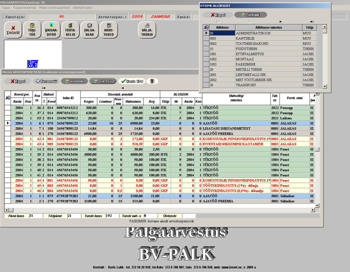Jump to first record in allüksus dialog
This screenshot has height=272, width=350.
[218, 22]
